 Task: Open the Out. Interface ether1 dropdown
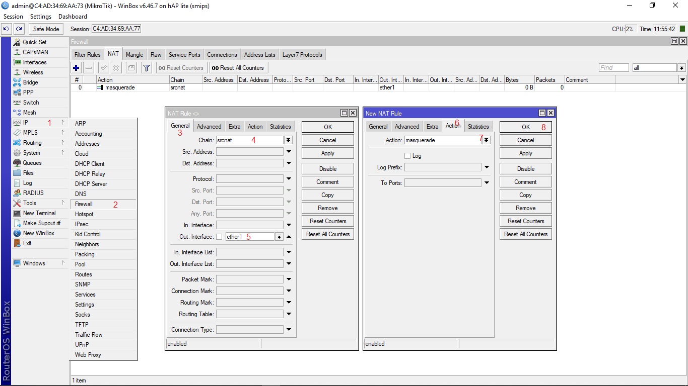point(279,237)
